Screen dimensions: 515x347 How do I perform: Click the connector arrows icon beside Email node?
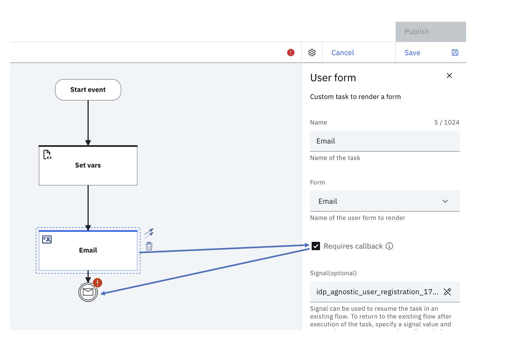(149, 233)
